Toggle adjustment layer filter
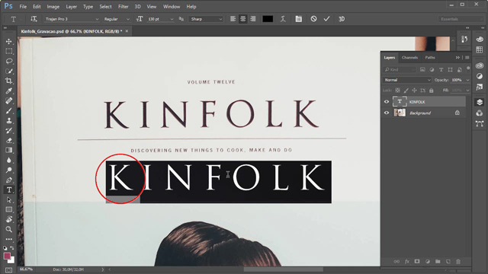Image resolution: width=488 pixels, height=274 pixels. (x=432, y=69)
